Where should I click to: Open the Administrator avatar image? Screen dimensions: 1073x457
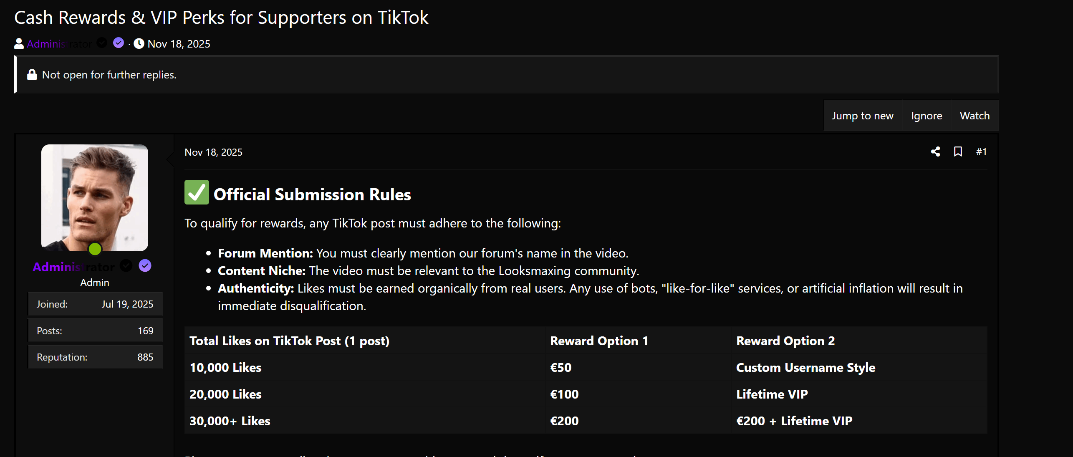pos(95,197)
